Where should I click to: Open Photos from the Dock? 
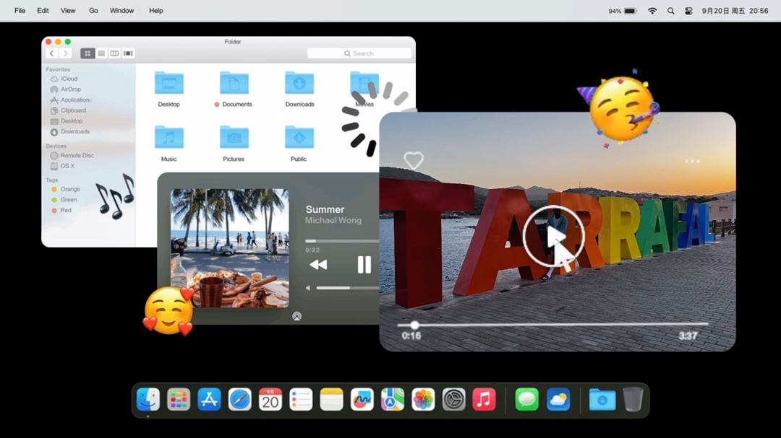pyautogui.click(x=423, y=399)
